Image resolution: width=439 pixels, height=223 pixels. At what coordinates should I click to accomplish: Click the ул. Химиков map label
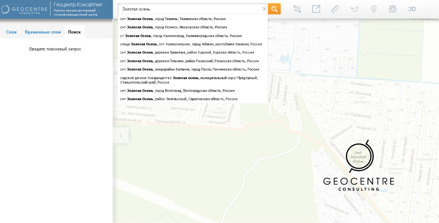pos(360,93)
